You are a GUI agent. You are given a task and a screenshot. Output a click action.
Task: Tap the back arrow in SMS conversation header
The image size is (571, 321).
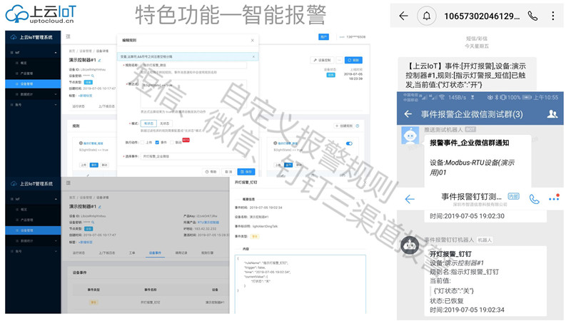[x=404, y=16]
